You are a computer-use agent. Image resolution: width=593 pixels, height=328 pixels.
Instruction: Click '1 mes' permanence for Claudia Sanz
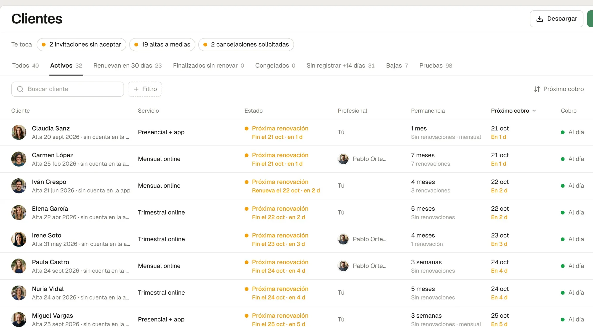pos(419,128)
